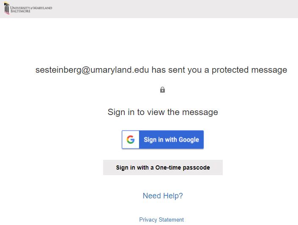Open the Need Help? link
This screenshot has width=298, height=225.
[x=163, y=196]
